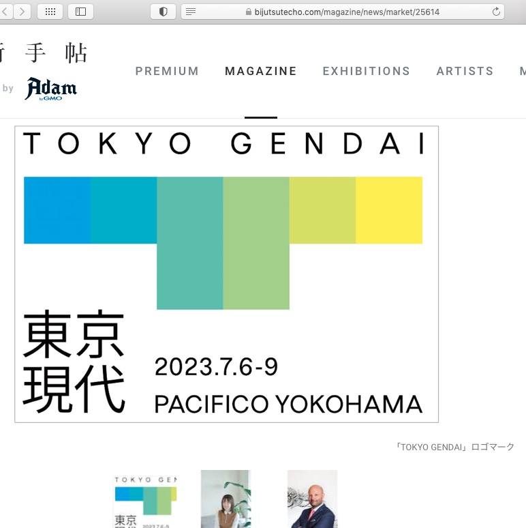Click the lock icon in address bar
The height and width of the screenshot is (528, 526).
(x=249, y=12)
